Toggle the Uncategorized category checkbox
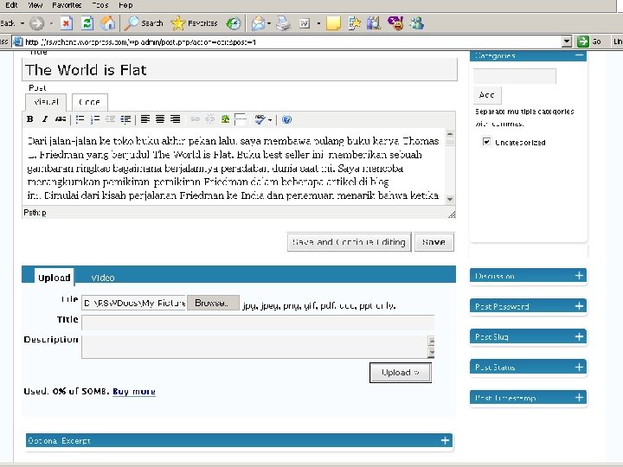This screenshot has width=623, height=467. click(x=486, y=142)
